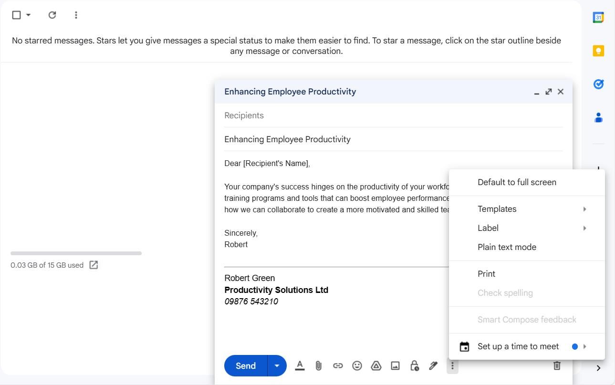Screen dimensions: 615x385
Task: Tick the select all messages checkbox
Action: (16, 15)
